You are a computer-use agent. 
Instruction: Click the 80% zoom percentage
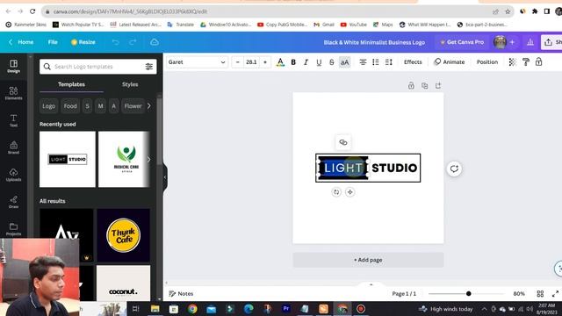pyautogui.click(x=519, y=294)
